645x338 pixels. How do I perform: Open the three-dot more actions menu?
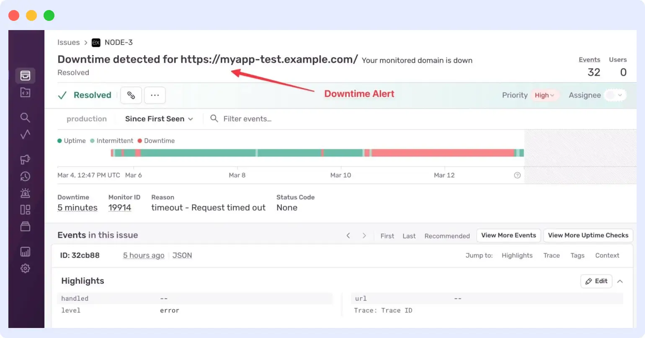click(155, 95)
